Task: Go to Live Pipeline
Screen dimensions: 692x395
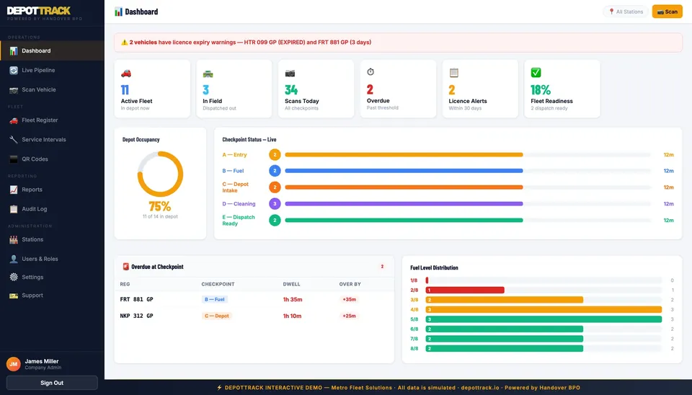Action: click(52, 70)
